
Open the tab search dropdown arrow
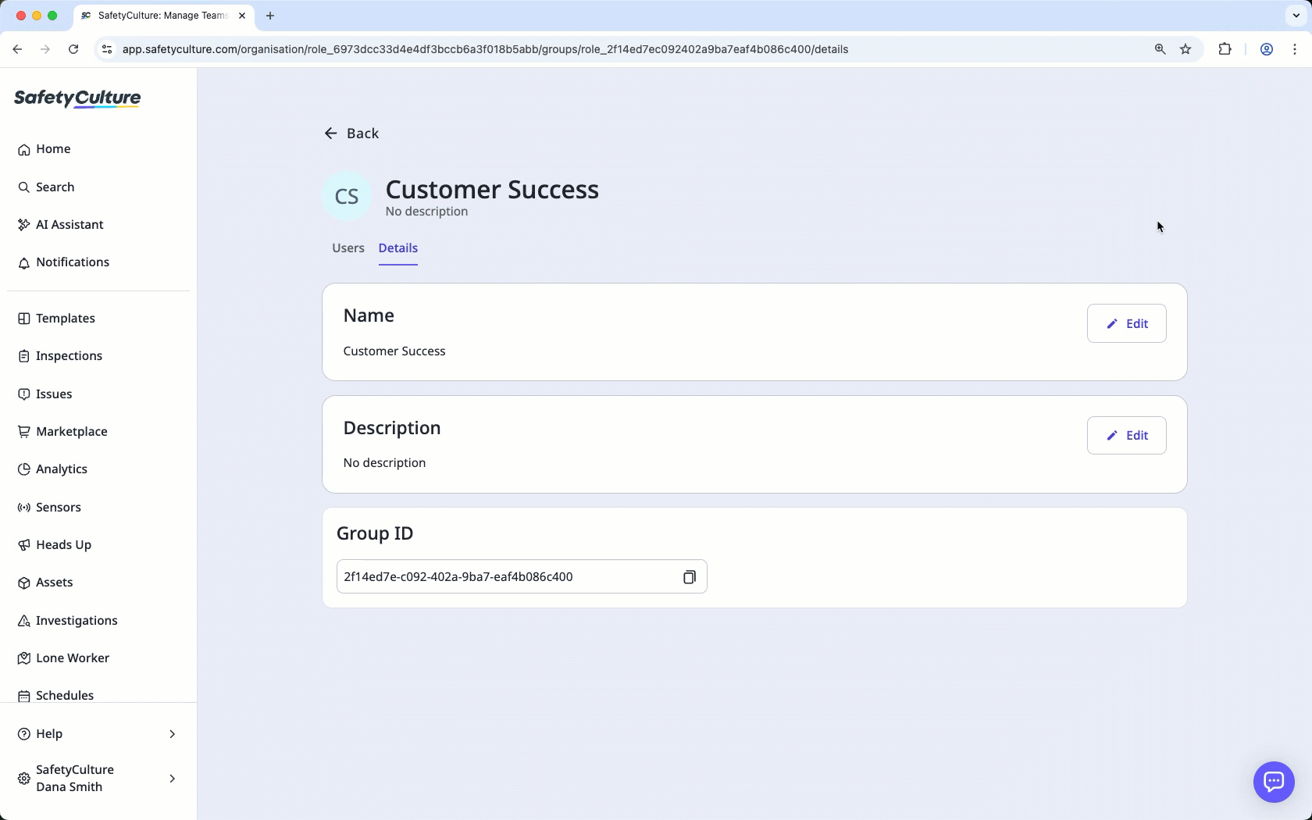coord(1296,16)
